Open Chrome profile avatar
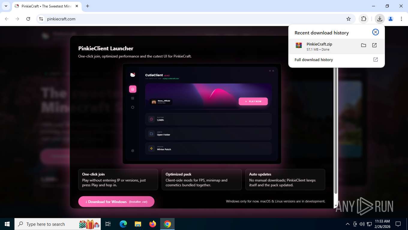 tap(390, 19)
